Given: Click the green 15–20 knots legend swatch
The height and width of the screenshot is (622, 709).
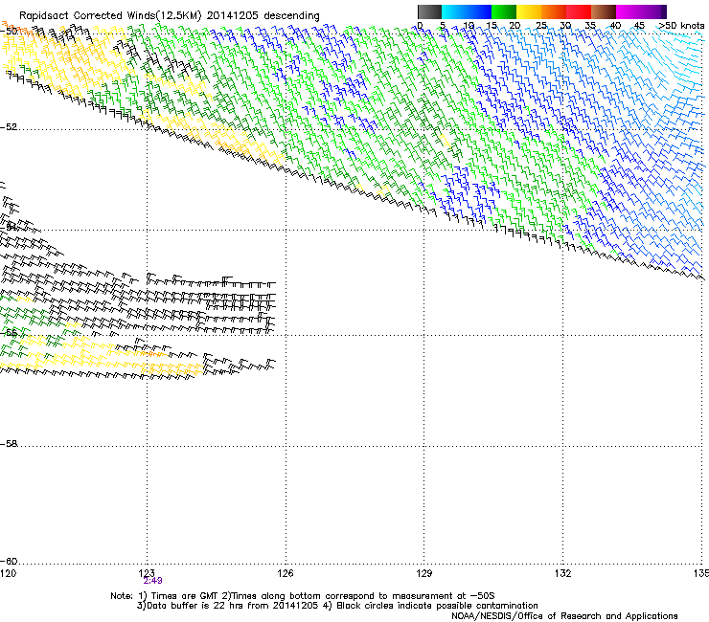Looking at the screenshot, I should pos(504,11).
